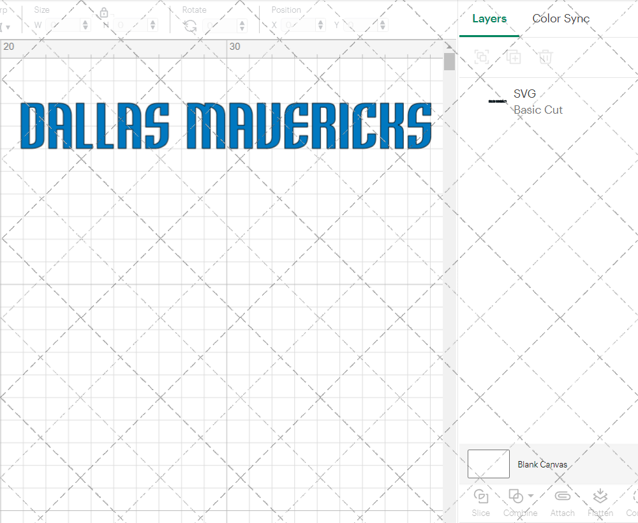Select the SVG layer name
Image resolution: width=638 pixels, height=523 pixels.
point(524,94)
